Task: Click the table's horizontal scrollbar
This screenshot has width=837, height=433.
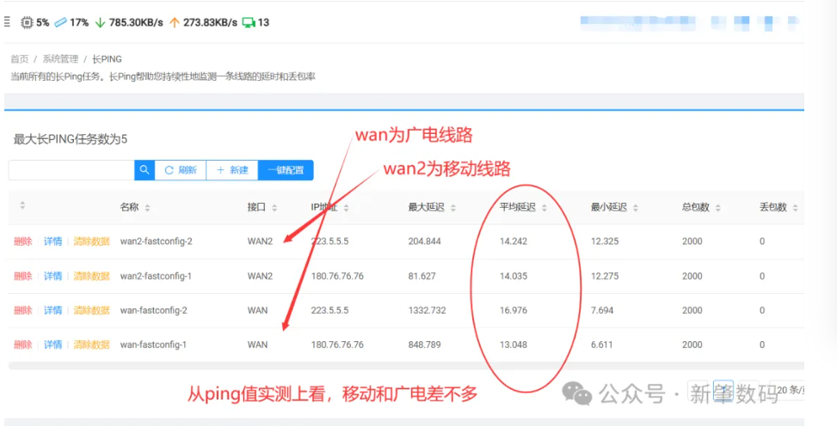Action: 406,366
